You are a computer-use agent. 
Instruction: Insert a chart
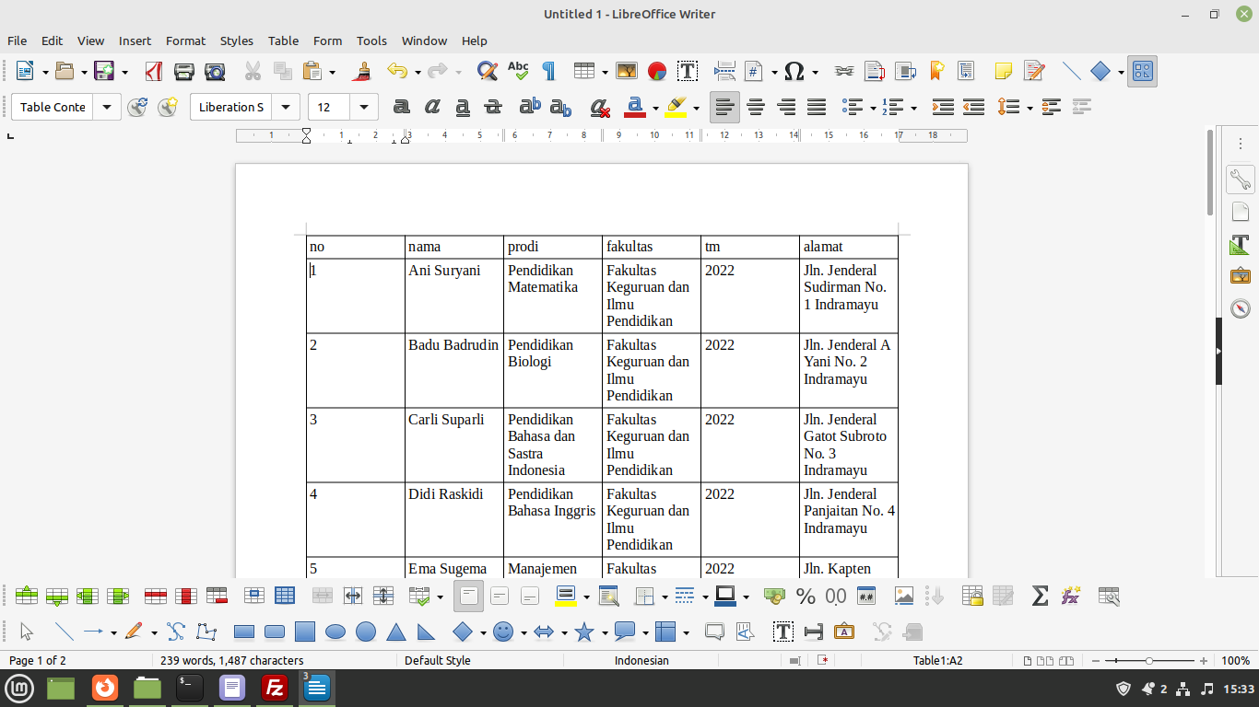coord(657,71)
